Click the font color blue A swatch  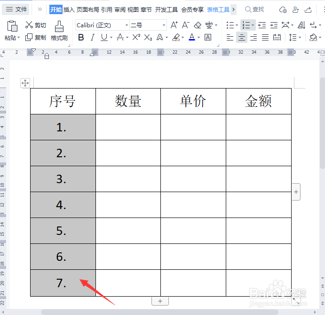point(192,37)
